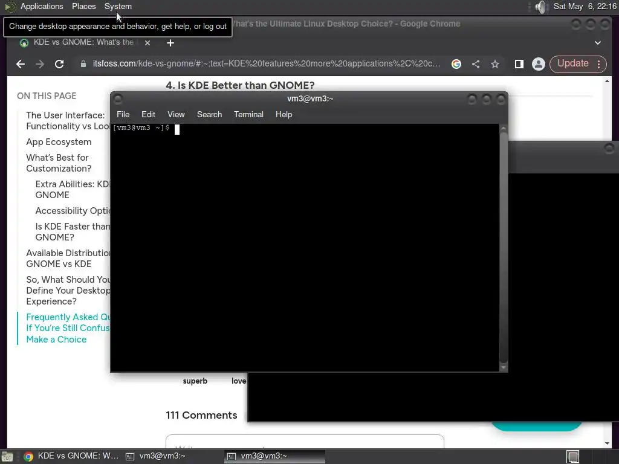Bookmark this page with the star
619x464 pixels.
[495, 64]
